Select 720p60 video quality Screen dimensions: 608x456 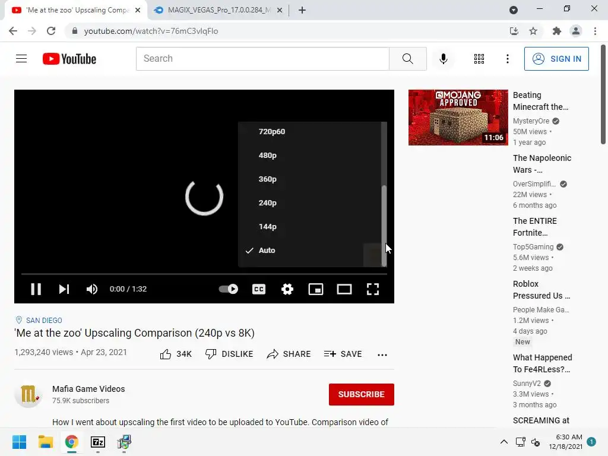[x=310, y=131]
